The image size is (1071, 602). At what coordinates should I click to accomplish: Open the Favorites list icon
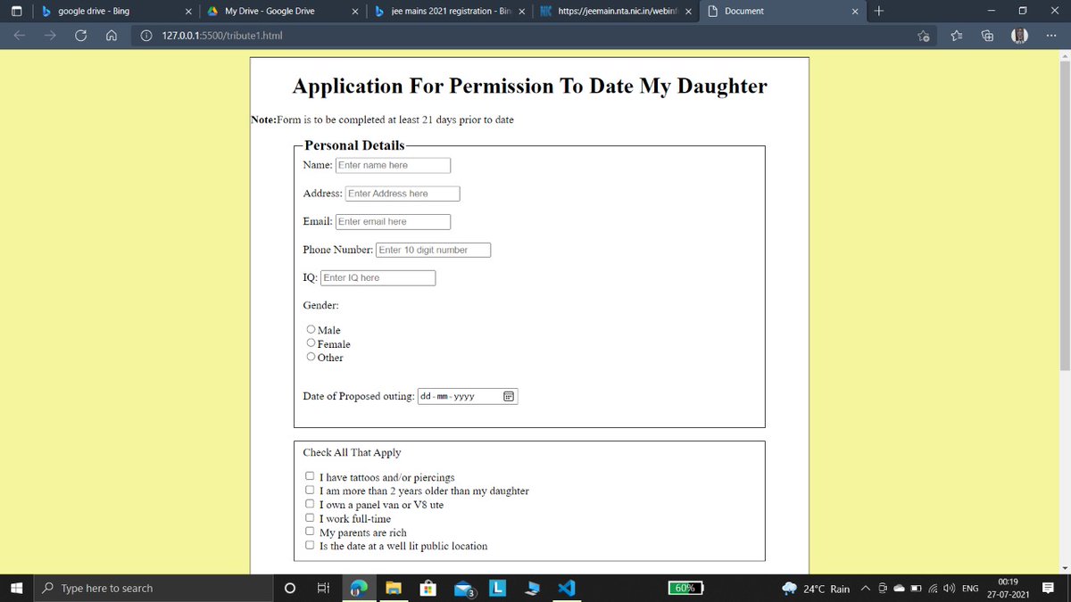(x=956, y=37)
